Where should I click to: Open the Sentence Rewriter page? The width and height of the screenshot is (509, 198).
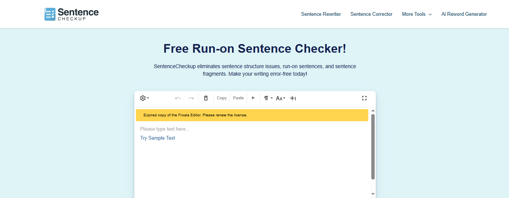pos(321,14)
